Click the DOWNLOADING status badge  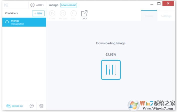click(68, 5)
